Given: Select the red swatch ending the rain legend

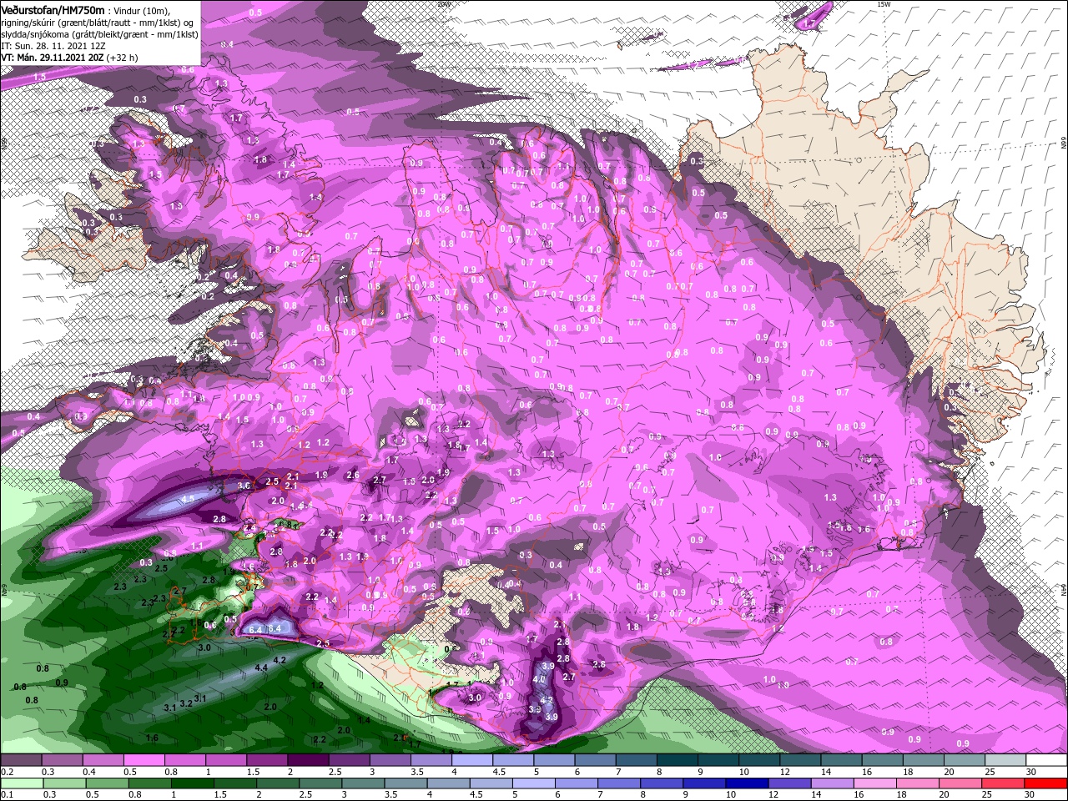Looking at the screenshot, I should tap(1045, 783).
